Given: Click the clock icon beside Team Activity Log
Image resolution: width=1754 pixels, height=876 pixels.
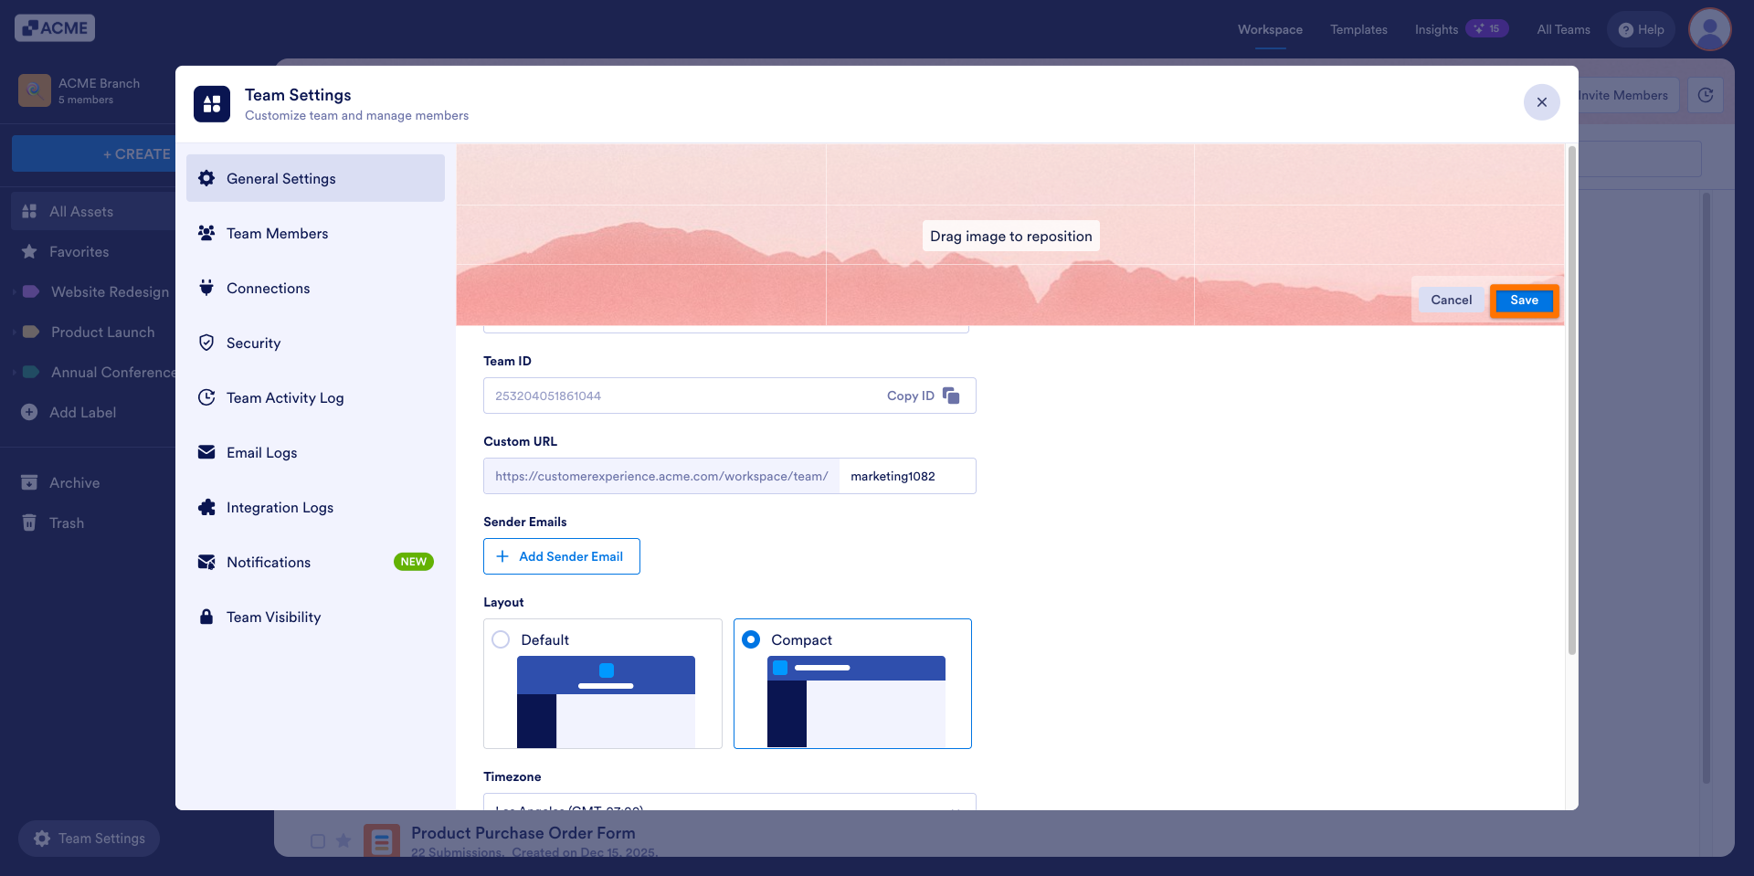Looking at the screenshot, I should click(x=206, y=397).
